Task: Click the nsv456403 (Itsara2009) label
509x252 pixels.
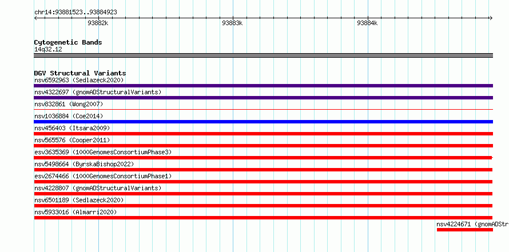Action: tap(72, 128)
